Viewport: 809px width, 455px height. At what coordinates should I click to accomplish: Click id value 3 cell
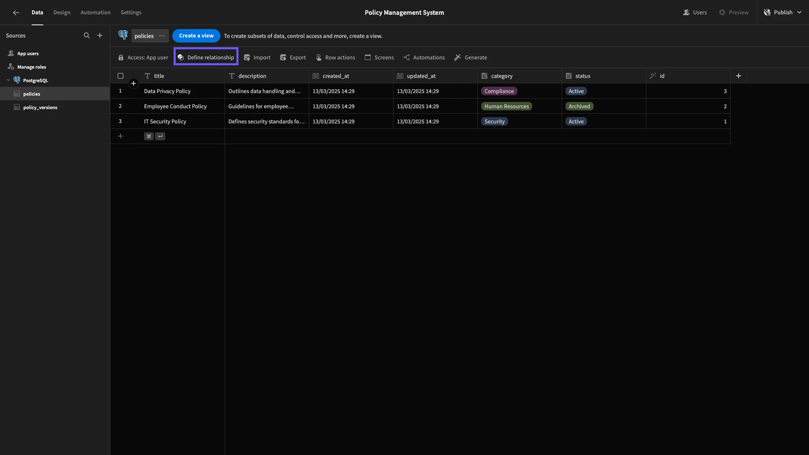coord(688,91)
